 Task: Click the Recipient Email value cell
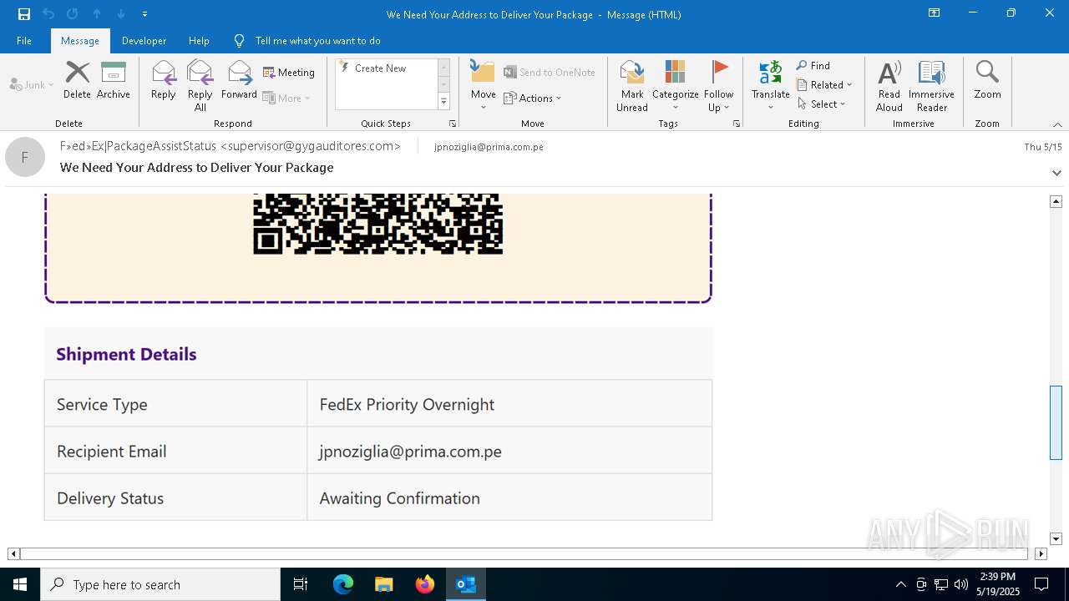pos(509,451)
